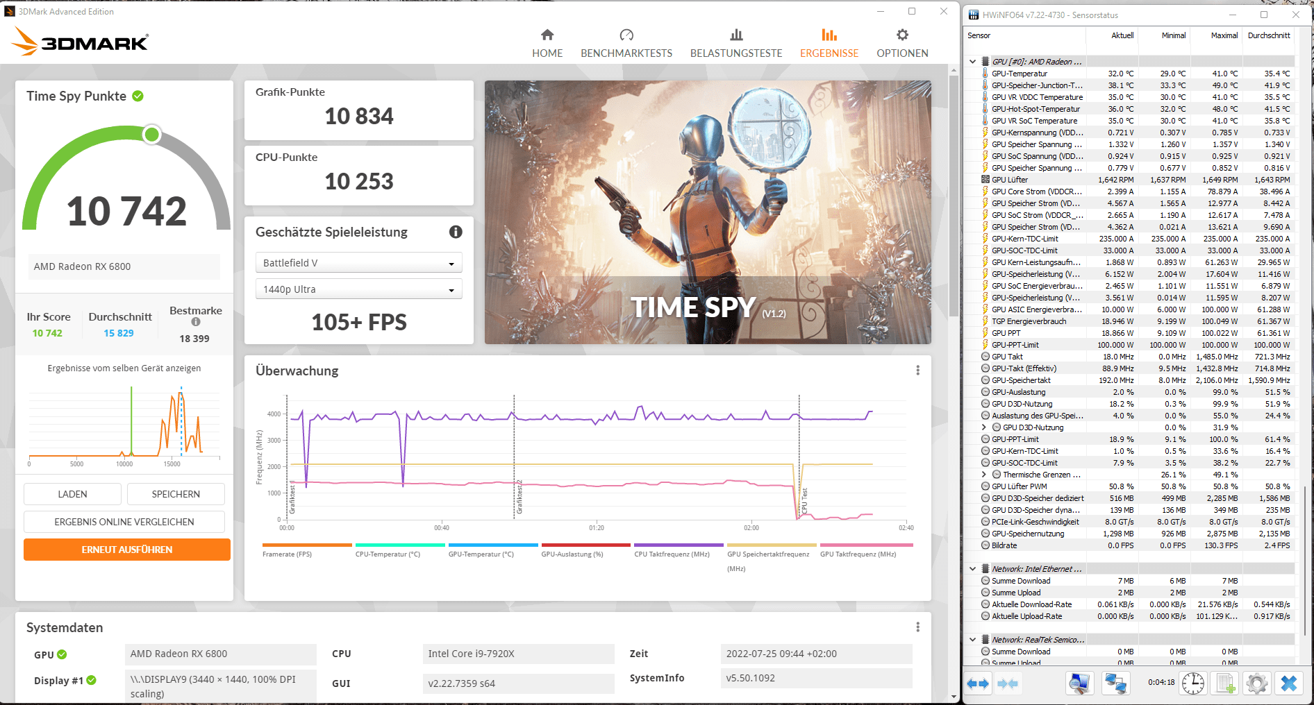The image size is (1314, 705).
Task: Click the orange Ergebnisse chart icon
Action: pyautogui.click(x=829, y=35)
